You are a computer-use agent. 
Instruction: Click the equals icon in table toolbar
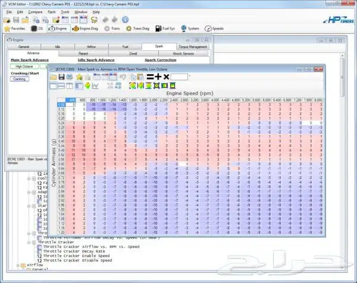149,77
